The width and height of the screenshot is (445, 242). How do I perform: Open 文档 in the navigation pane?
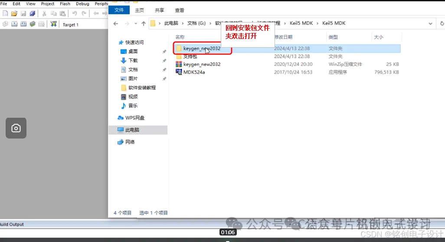(x=133, y=69)
